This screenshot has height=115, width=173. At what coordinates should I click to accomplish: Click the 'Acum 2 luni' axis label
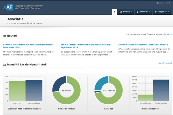coord(17,103)
